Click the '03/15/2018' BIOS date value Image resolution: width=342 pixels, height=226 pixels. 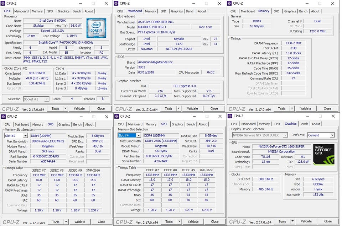156,72
